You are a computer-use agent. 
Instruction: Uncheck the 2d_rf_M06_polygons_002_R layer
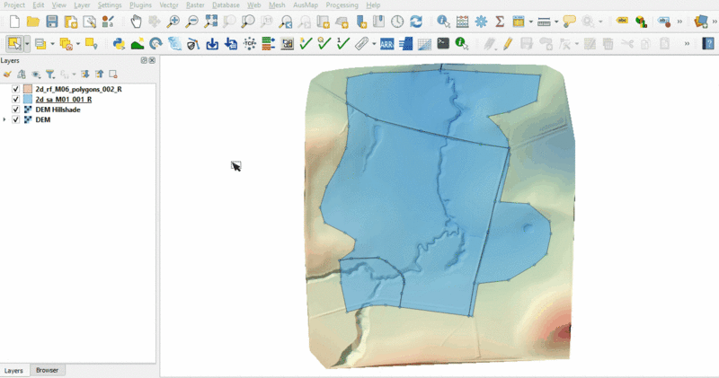point(16,90)
